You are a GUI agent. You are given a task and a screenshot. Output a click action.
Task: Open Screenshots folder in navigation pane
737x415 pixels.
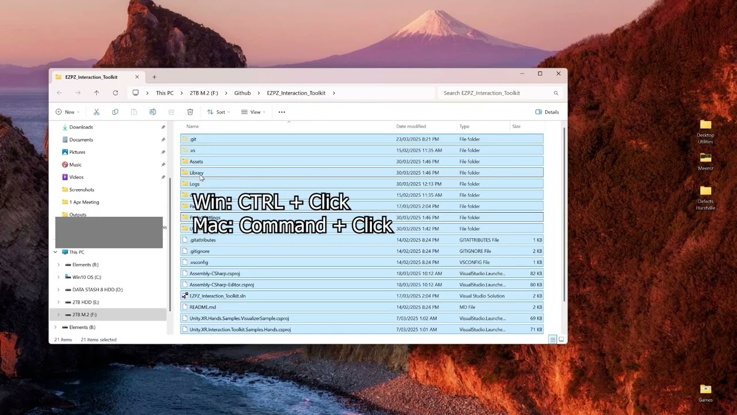(82, 190)
